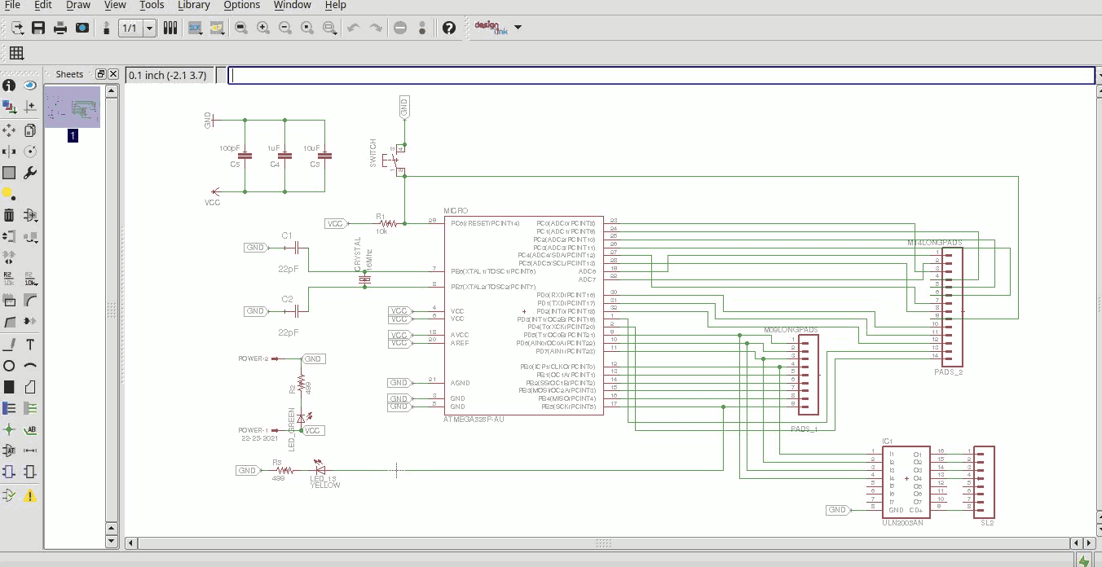The width and height of the screenshot is (1102, 567).
Task: Open the sheet selector 1/1 dropdown
Action: pyautogui.click(x=150, y=28)
